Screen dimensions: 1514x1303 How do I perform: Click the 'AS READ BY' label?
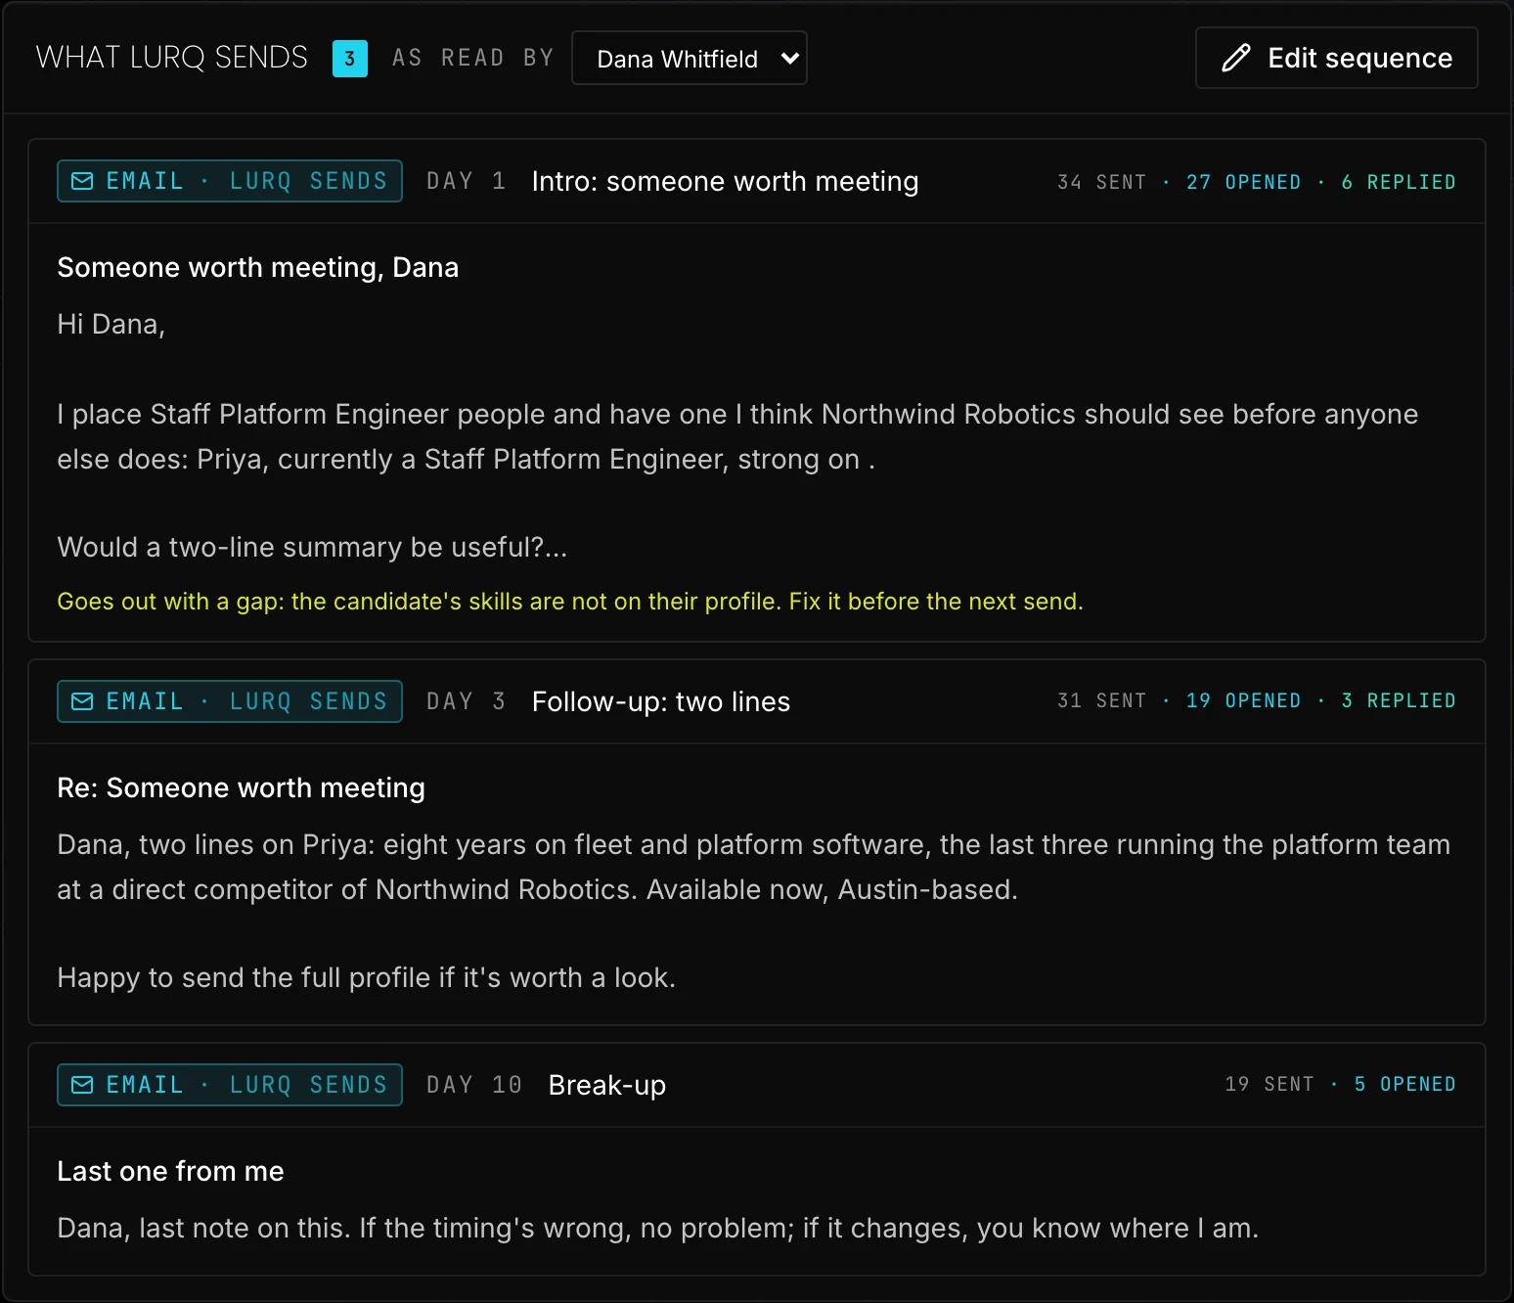pos(473,58)
